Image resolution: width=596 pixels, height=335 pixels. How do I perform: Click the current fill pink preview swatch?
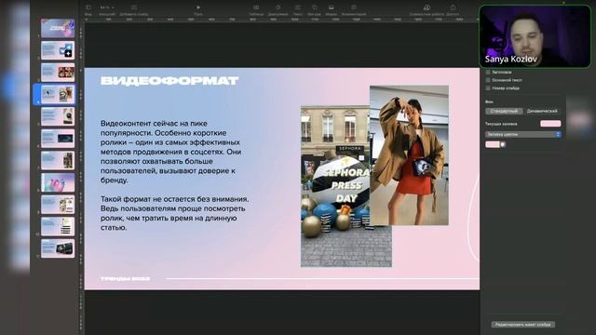[x=550, y=124]
